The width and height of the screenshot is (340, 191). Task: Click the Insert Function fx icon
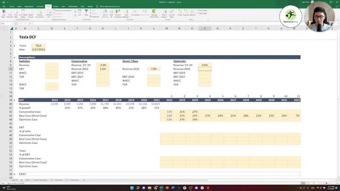[x=30, y=23]
